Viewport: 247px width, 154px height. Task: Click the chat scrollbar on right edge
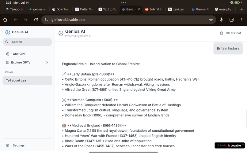tap(246, 119)
